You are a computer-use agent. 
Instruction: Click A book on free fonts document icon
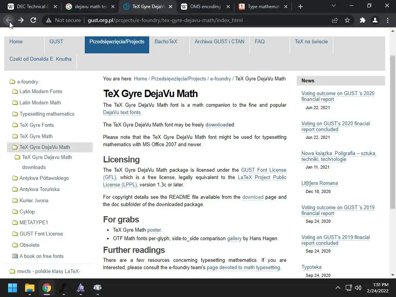coord(15,256)
